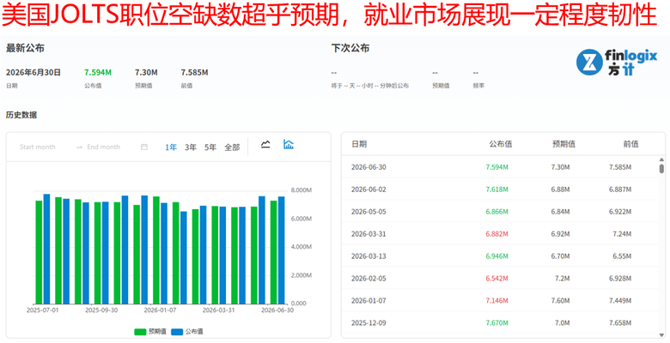670x343 pixels.
Task: Click the table scrollbar thumb
Action: pyautogui.click(x=661, y=169)
